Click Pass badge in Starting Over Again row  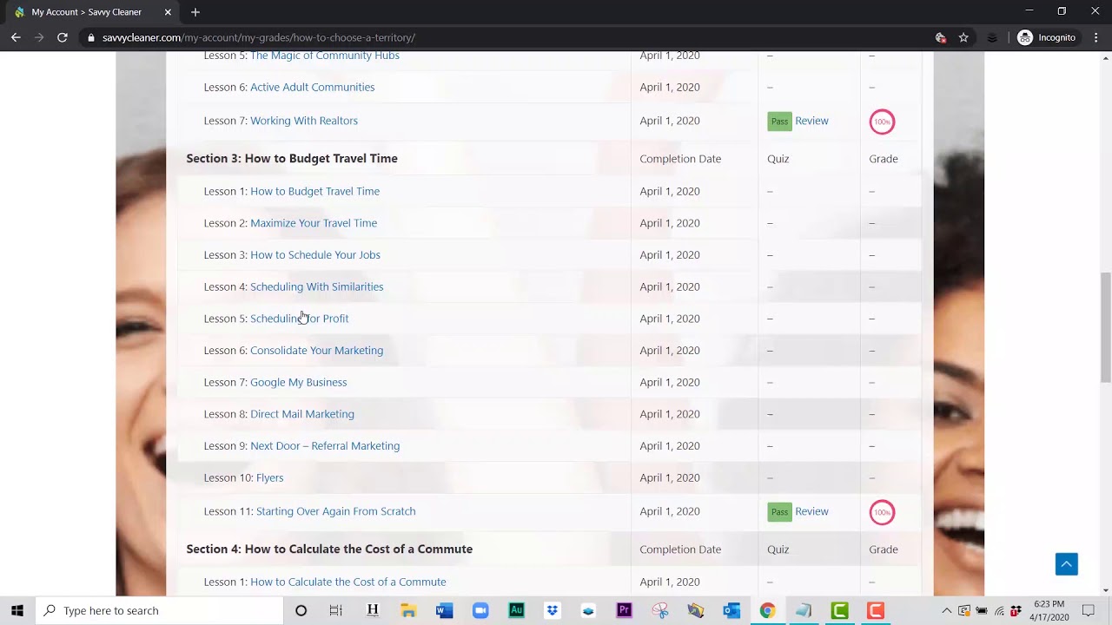[x=779, y=512]
